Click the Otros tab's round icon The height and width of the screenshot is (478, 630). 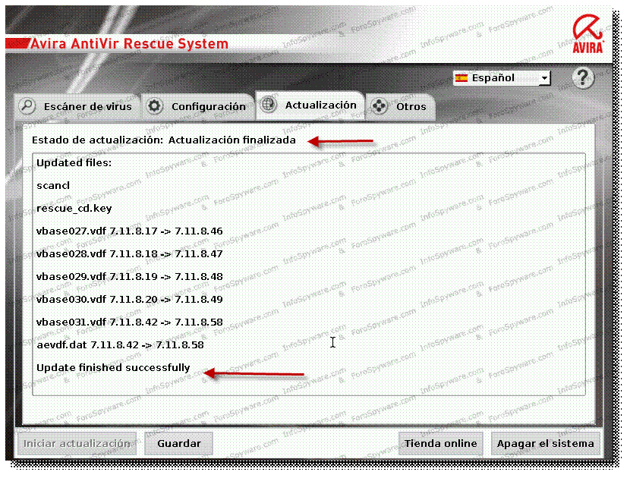(x=380, y=106)
